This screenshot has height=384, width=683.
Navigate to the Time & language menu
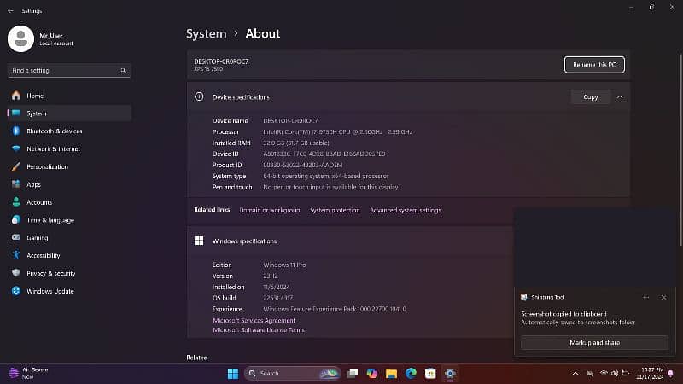click(x=50, y=220)
